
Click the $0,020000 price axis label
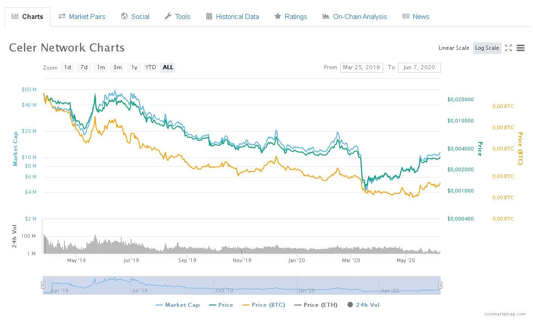[460, 99]
